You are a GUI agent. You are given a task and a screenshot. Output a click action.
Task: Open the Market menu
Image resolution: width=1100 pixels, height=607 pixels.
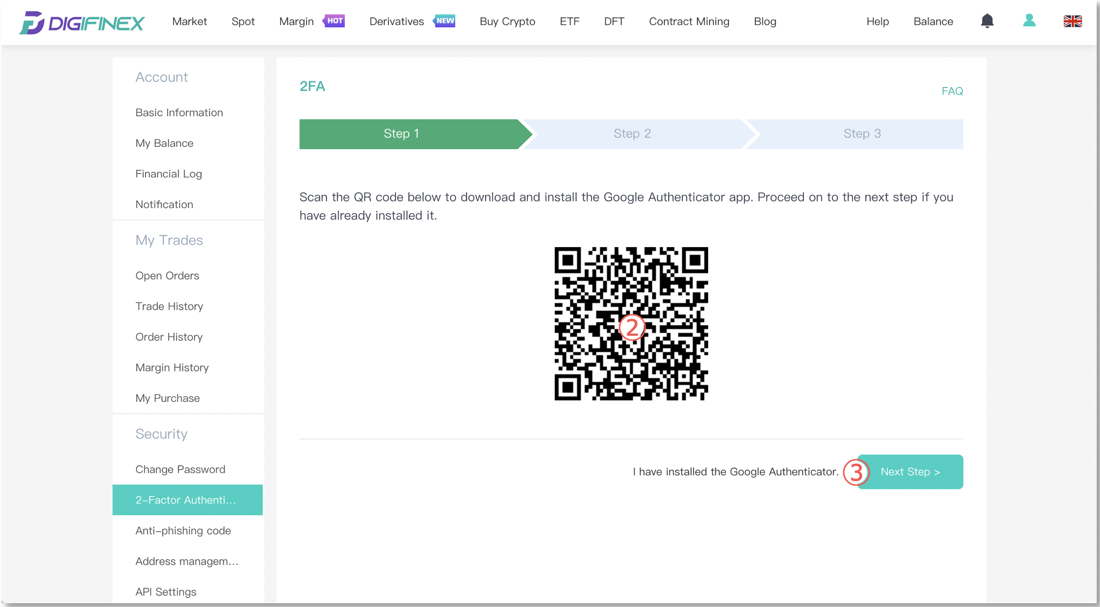pyautogui.click(x=189, y=21)
